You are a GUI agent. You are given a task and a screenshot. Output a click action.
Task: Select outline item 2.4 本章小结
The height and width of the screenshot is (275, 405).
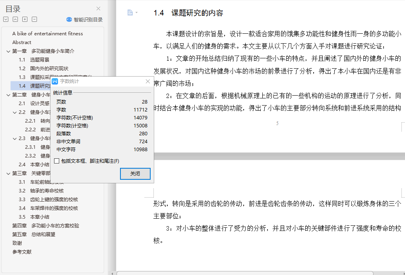click(34, 165)
